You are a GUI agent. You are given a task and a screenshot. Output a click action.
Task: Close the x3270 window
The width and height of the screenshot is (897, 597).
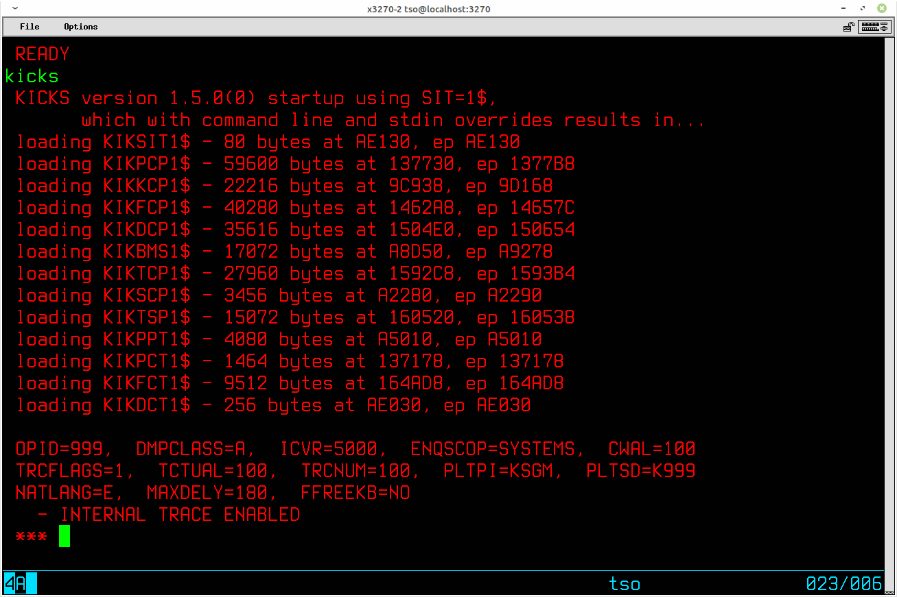[882, 8]
